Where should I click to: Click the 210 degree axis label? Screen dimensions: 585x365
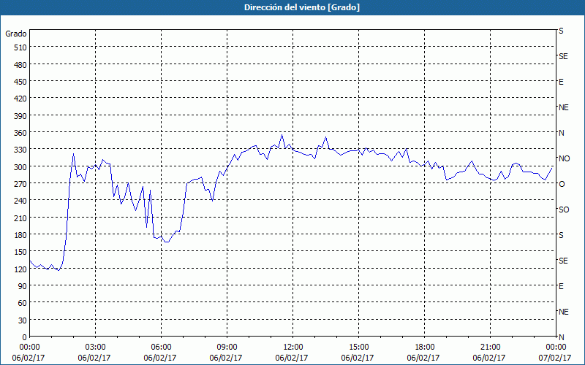tap(20, 218)
